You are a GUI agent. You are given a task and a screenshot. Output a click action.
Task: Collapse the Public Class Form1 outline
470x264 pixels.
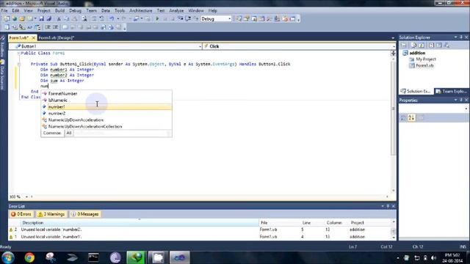pos(18,54)
